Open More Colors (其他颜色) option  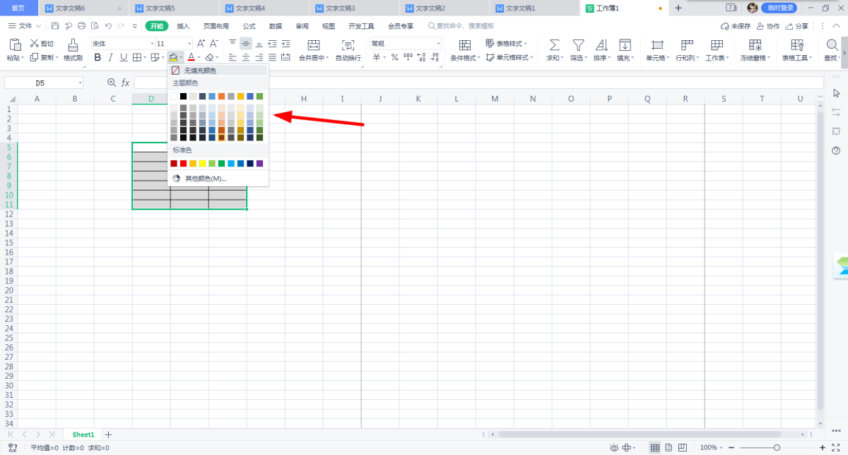(205, 178)
